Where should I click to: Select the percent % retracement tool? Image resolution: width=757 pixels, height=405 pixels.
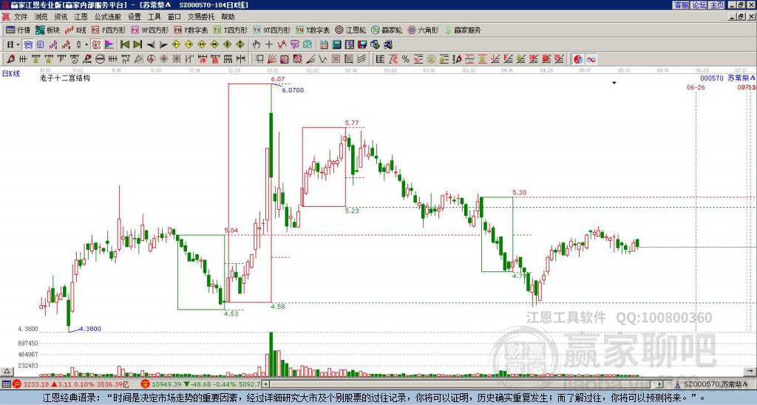coord(406,59)
